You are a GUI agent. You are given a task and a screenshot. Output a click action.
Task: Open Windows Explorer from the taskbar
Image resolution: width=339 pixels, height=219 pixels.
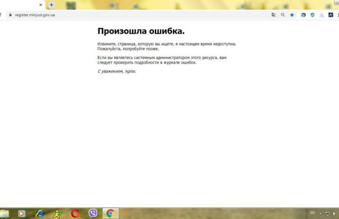[4, 214]
